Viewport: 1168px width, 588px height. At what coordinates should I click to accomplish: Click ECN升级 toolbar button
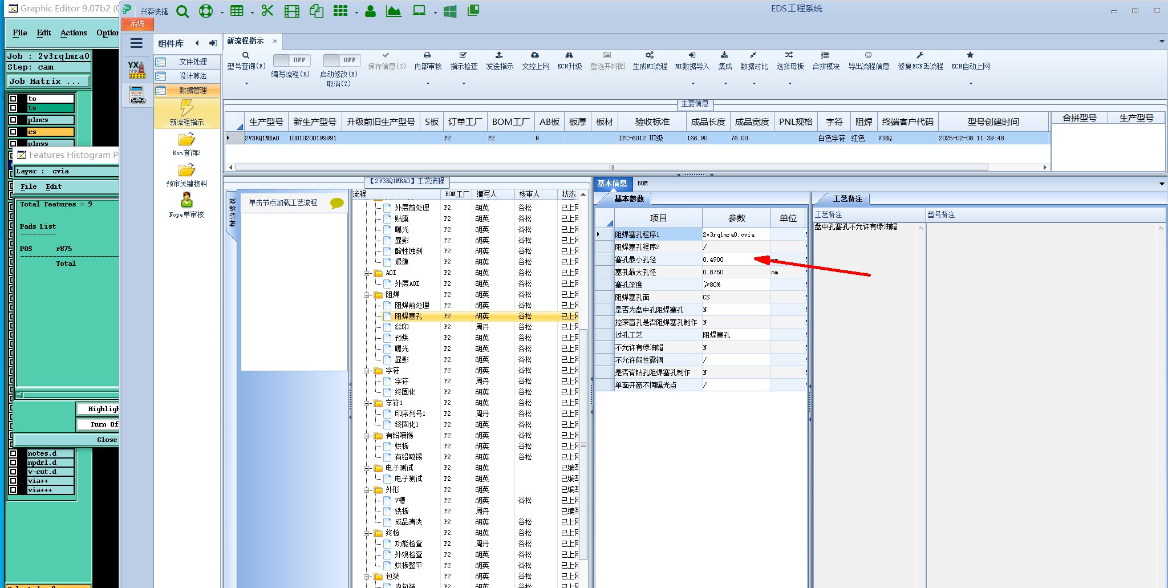pos(569,61)
